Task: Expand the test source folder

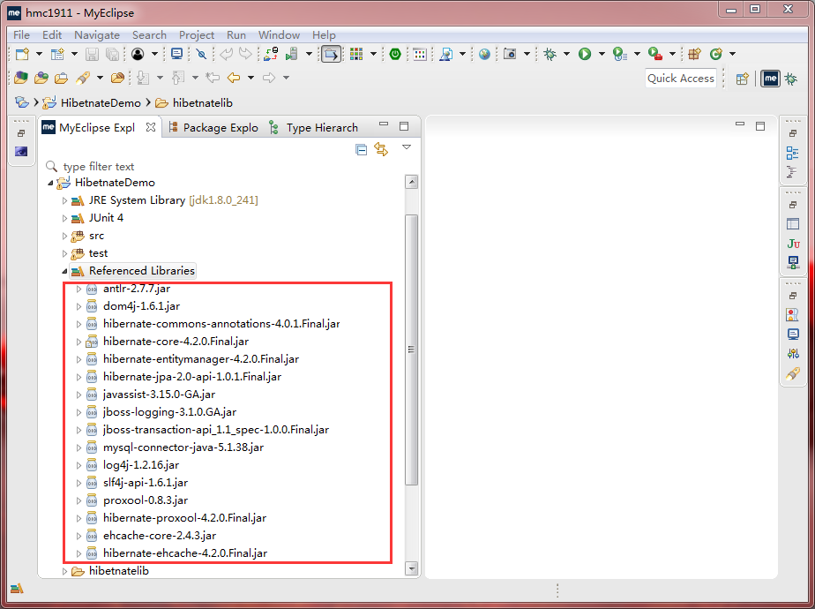Action: tap(64, 254)
